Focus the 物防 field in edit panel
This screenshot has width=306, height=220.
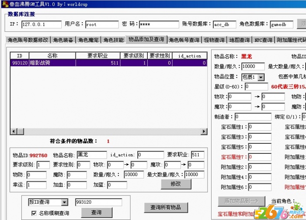coord(36,175)
